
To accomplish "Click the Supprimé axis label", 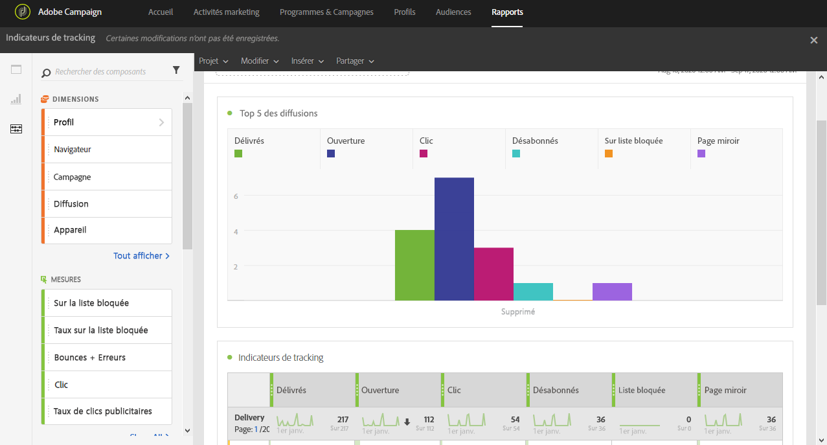I will pos(518,312).
